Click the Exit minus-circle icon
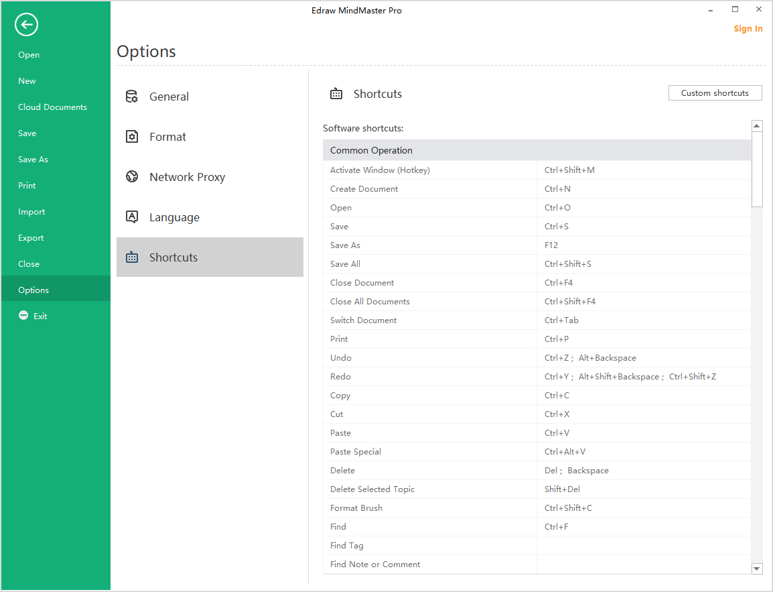Viewport: 773px width, 592px height. tap(23, 316)
